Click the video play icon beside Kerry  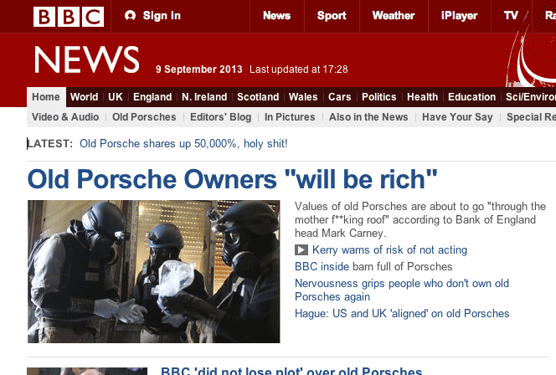pyautogui.click(x=301, y=250)
